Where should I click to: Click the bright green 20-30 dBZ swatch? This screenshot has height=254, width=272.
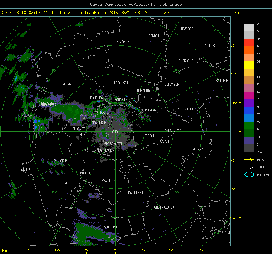(x=249, y=126)
